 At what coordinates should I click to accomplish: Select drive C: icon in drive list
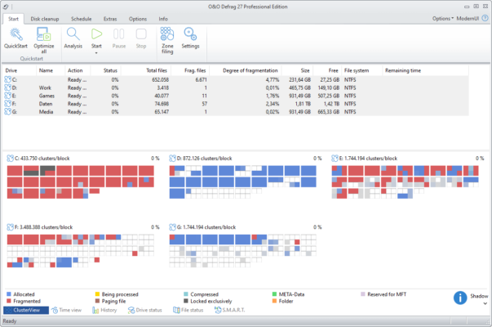tap(8, 79)
